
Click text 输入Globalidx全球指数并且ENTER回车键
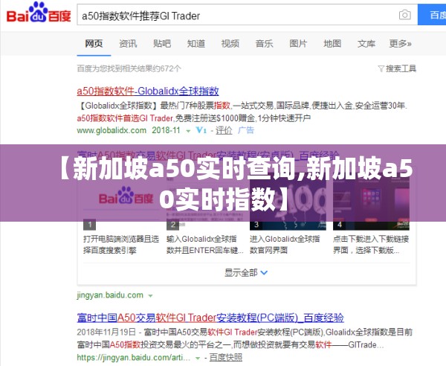(205, 245)
